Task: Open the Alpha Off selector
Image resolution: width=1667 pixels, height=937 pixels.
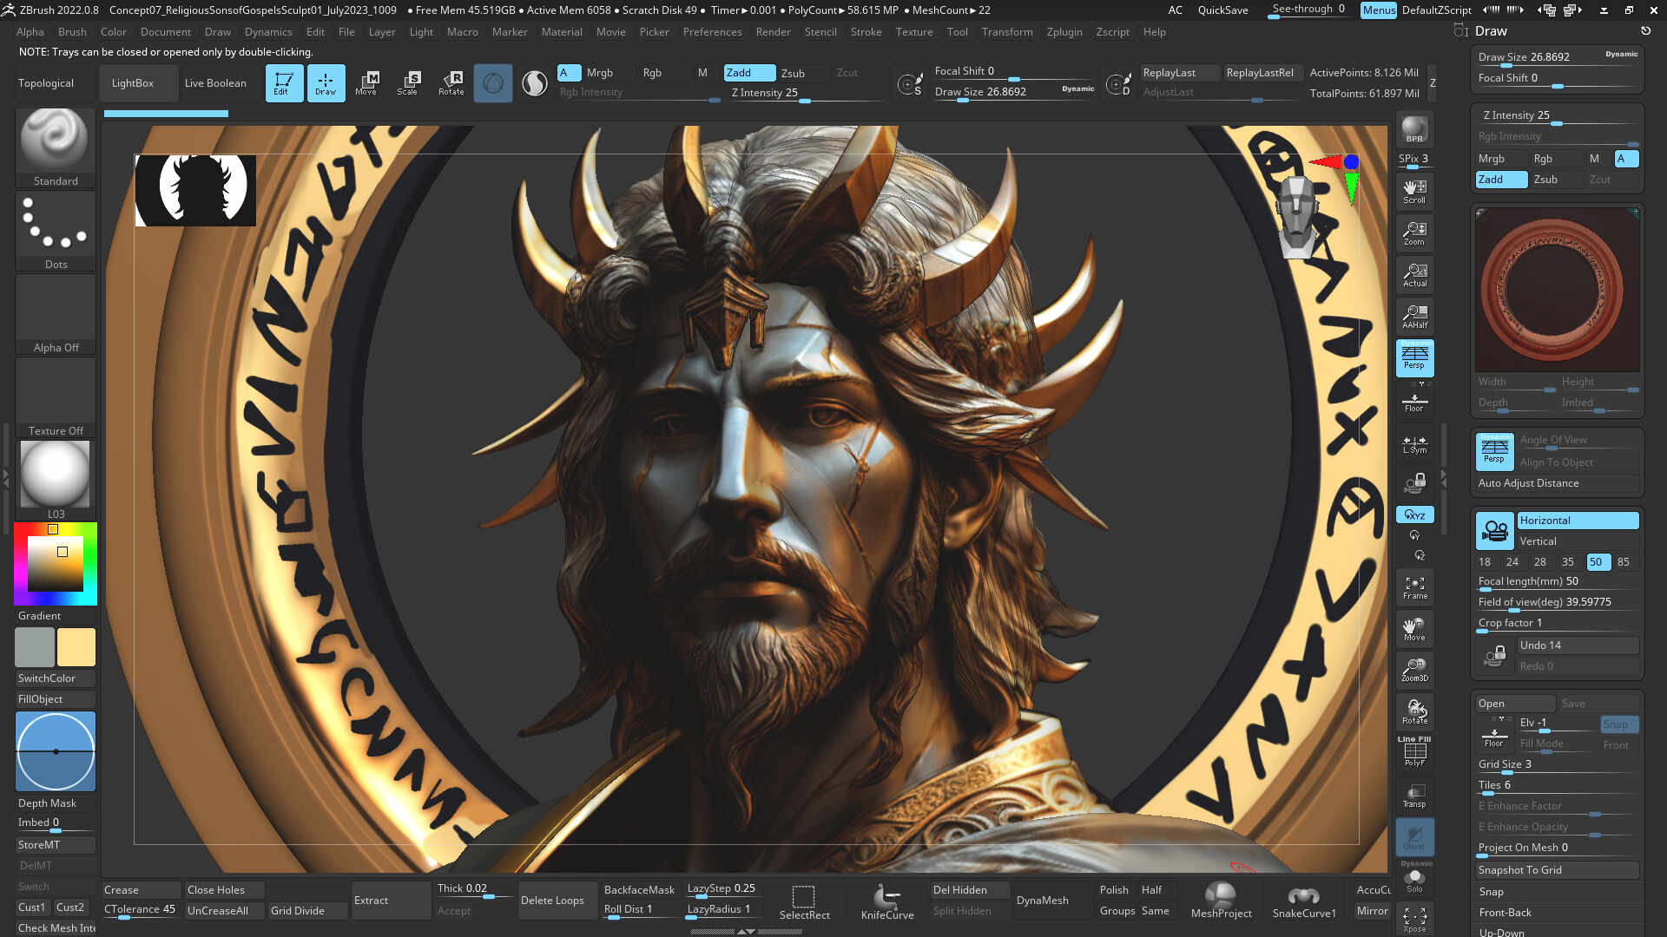Action: click(56, 314)
